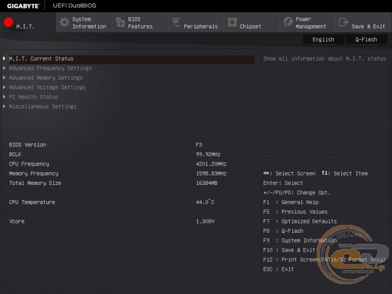Click the F1 General Help hint

[291, 202]
